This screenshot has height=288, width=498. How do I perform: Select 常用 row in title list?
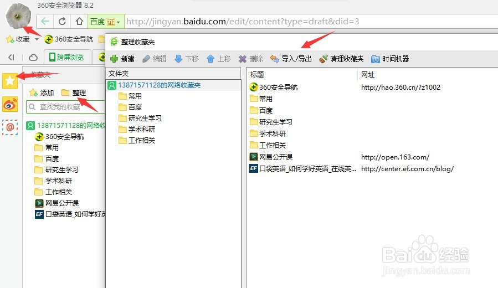click(x=261, y=99)
